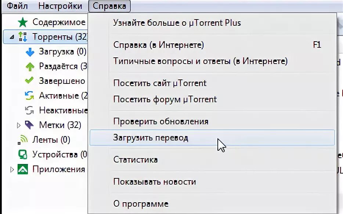Open О программе dialog
Screen dimensions: 343x214
[212, 204]
